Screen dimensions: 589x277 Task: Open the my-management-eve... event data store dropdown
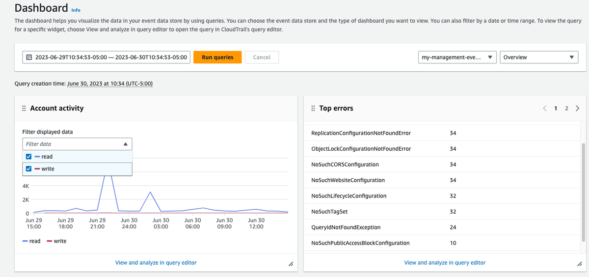pos(458,57)
